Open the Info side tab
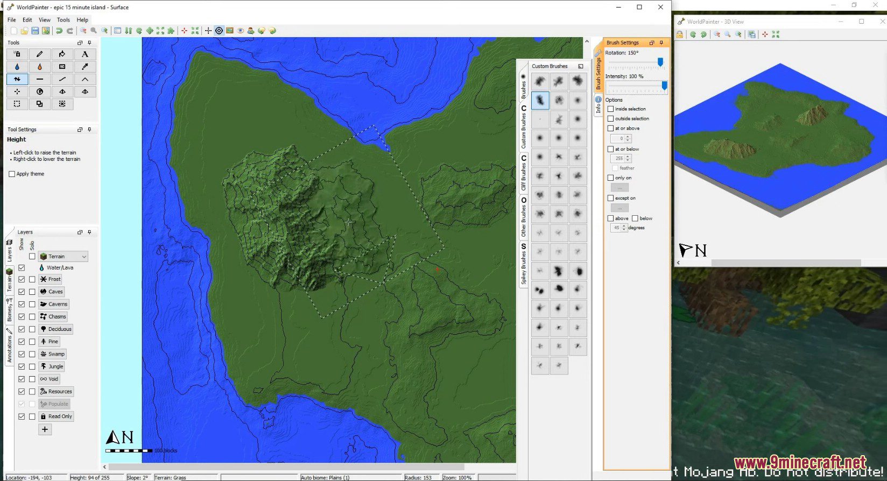The image size is (887, 481). click(x=598, y=105)
